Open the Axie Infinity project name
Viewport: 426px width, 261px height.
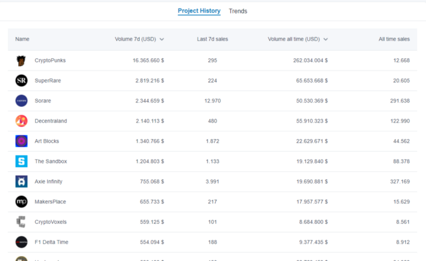48,181
